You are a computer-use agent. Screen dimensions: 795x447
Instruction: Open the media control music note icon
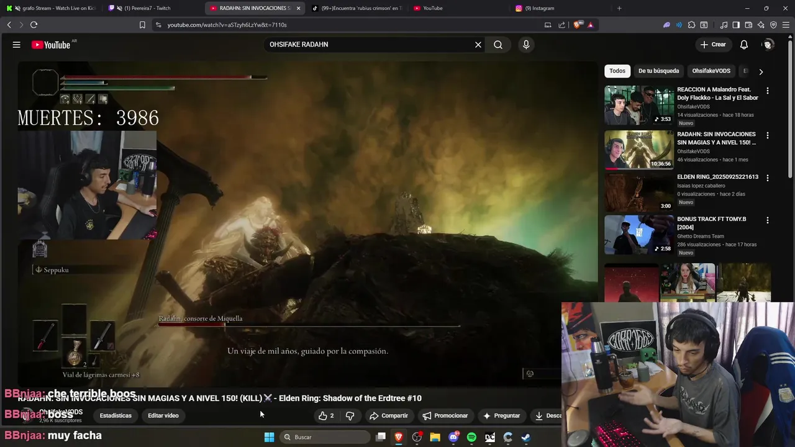click(x=724, y=25)
